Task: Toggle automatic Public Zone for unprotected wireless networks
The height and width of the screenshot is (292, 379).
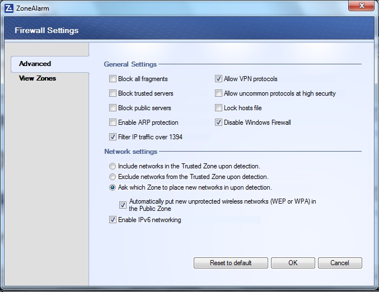Action: click(123, 205)
